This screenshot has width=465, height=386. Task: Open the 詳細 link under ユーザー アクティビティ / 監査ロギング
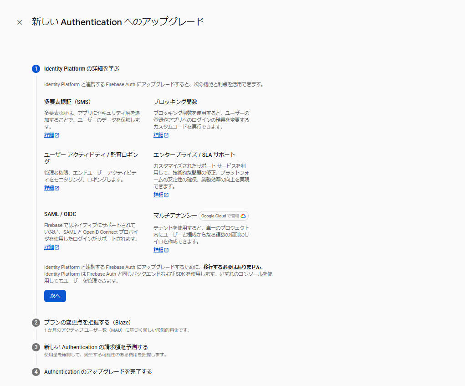51,188
